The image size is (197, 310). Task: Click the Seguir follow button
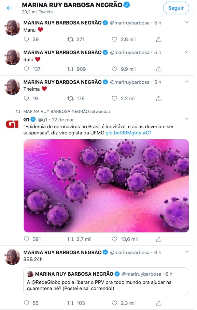click(x=176, y=8)
